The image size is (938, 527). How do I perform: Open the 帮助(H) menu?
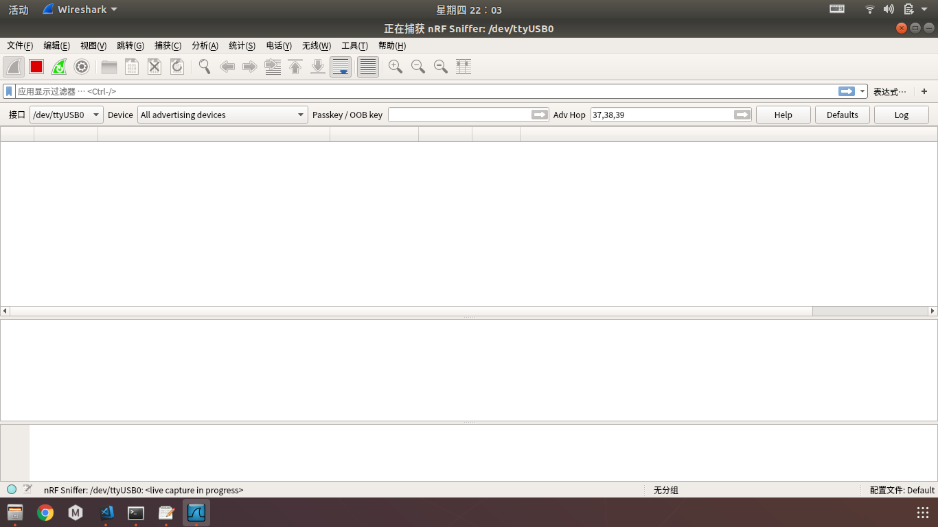[392, 45]
